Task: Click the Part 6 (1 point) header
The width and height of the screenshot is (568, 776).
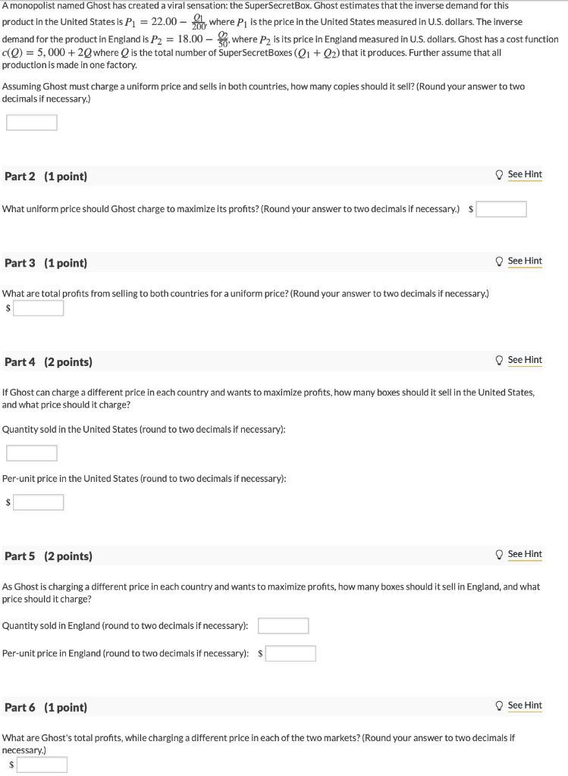Action: [46, 707]
